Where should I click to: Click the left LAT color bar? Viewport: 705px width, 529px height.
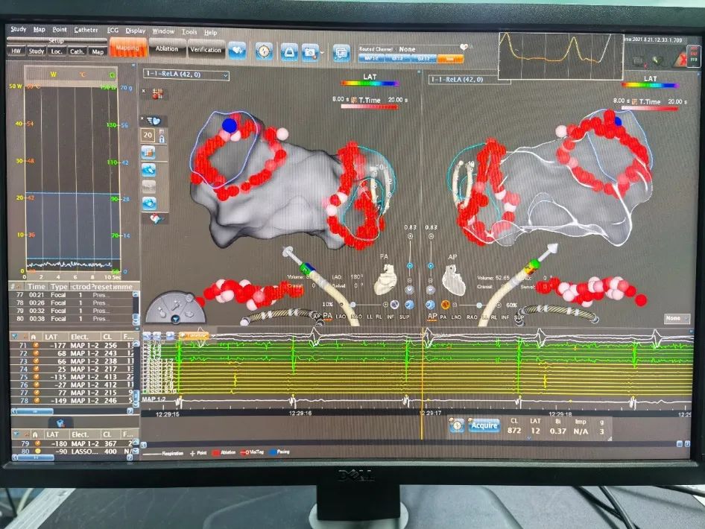point(370,83)
